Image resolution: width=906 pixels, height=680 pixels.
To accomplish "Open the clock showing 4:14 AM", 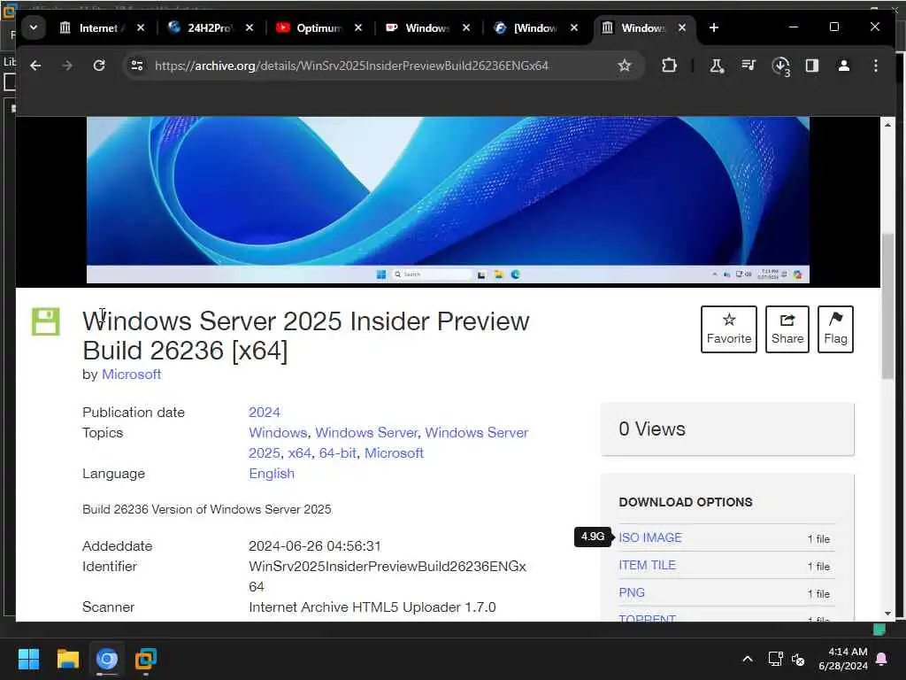I will pyautogui.click(x=842, y=659).
